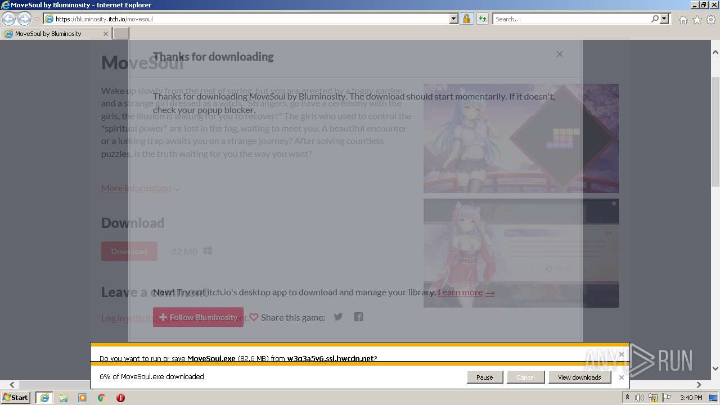
Task: Click the Cancel download button
Action: point(525,377)
